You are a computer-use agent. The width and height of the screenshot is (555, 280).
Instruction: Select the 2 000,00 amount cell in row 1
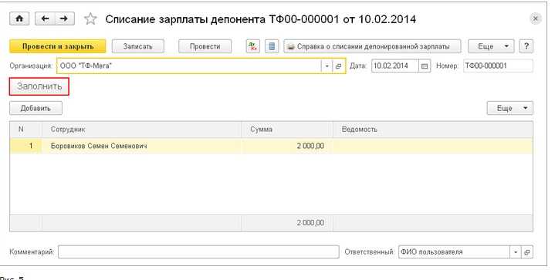pyautogui.click(x=287, y=146)
